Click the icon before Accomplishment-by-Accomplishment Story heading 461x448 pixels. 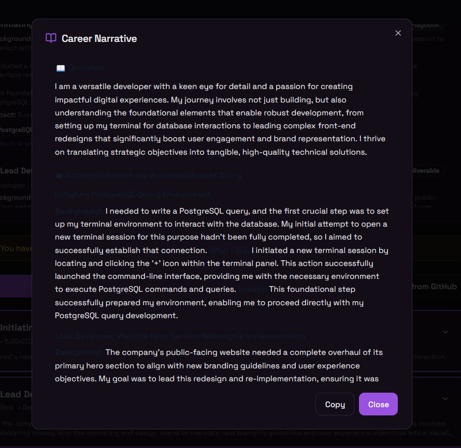[x=59, y=175]
